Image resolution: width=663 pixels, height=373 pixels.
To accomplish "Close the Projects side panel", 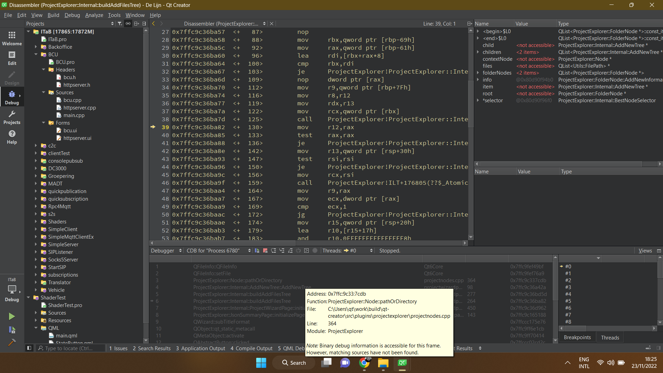I will click(144, 23).
